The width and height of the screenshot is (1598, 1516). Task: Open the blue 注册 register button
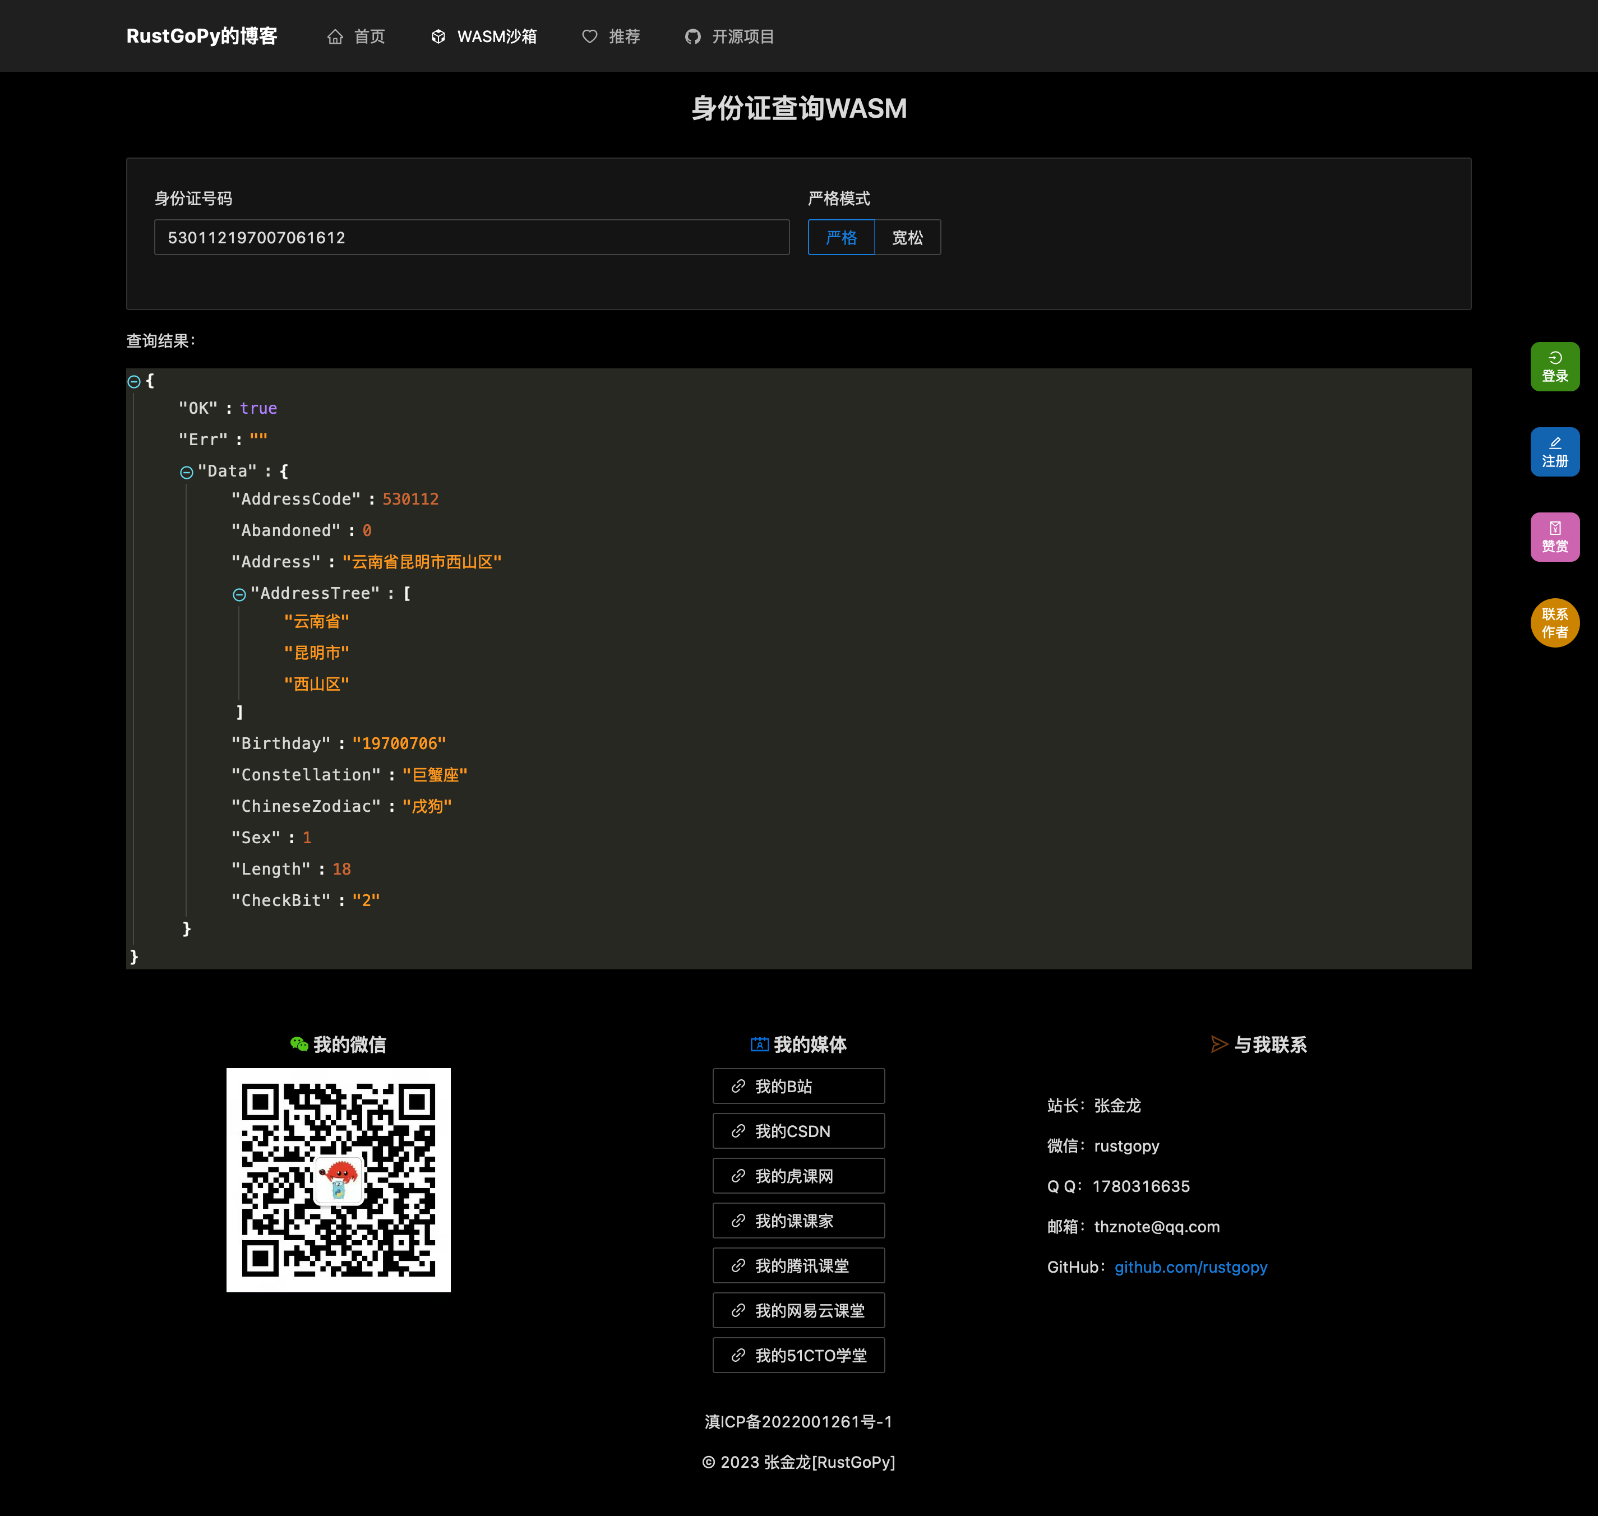pyautogui.click(x=1554, y=452)
